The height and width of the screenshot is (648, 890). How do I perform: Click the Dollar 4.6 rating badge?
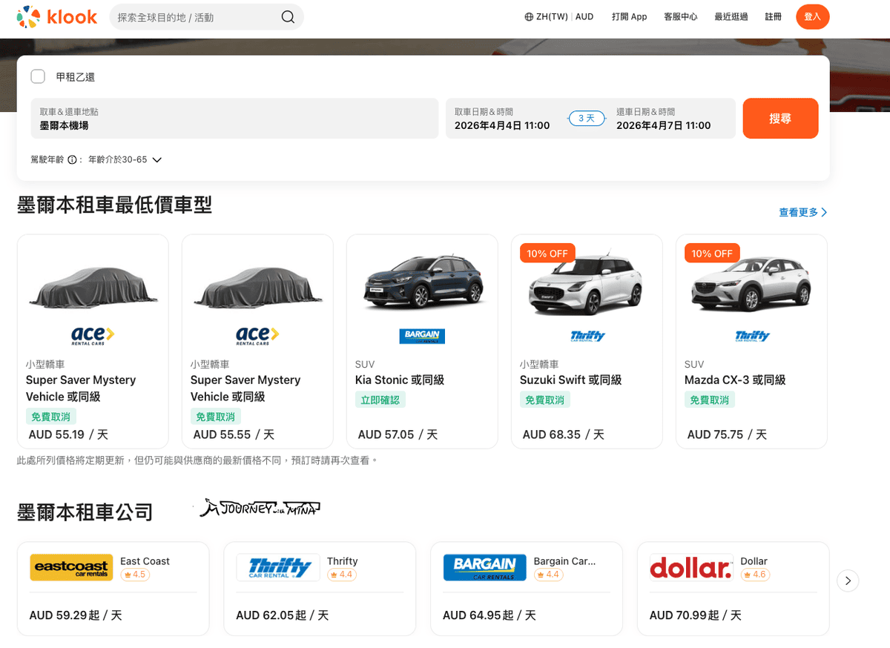(x=755, y=575)
